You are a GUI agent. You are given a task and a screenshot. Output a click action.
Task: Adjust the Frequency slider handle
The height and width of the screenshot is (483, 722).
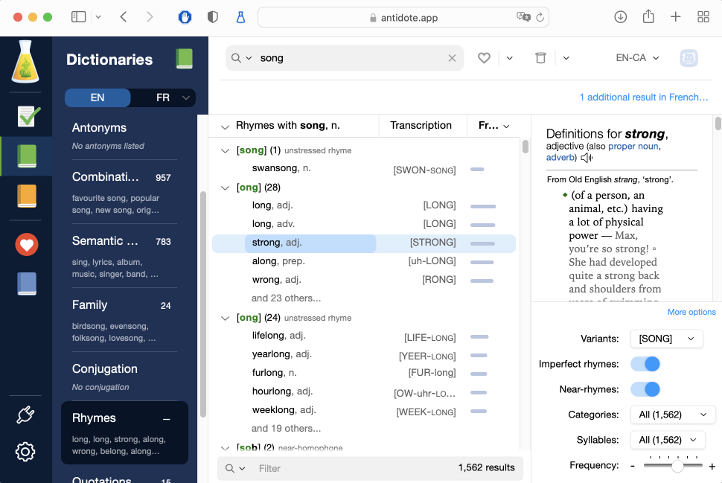pos(677,466)
